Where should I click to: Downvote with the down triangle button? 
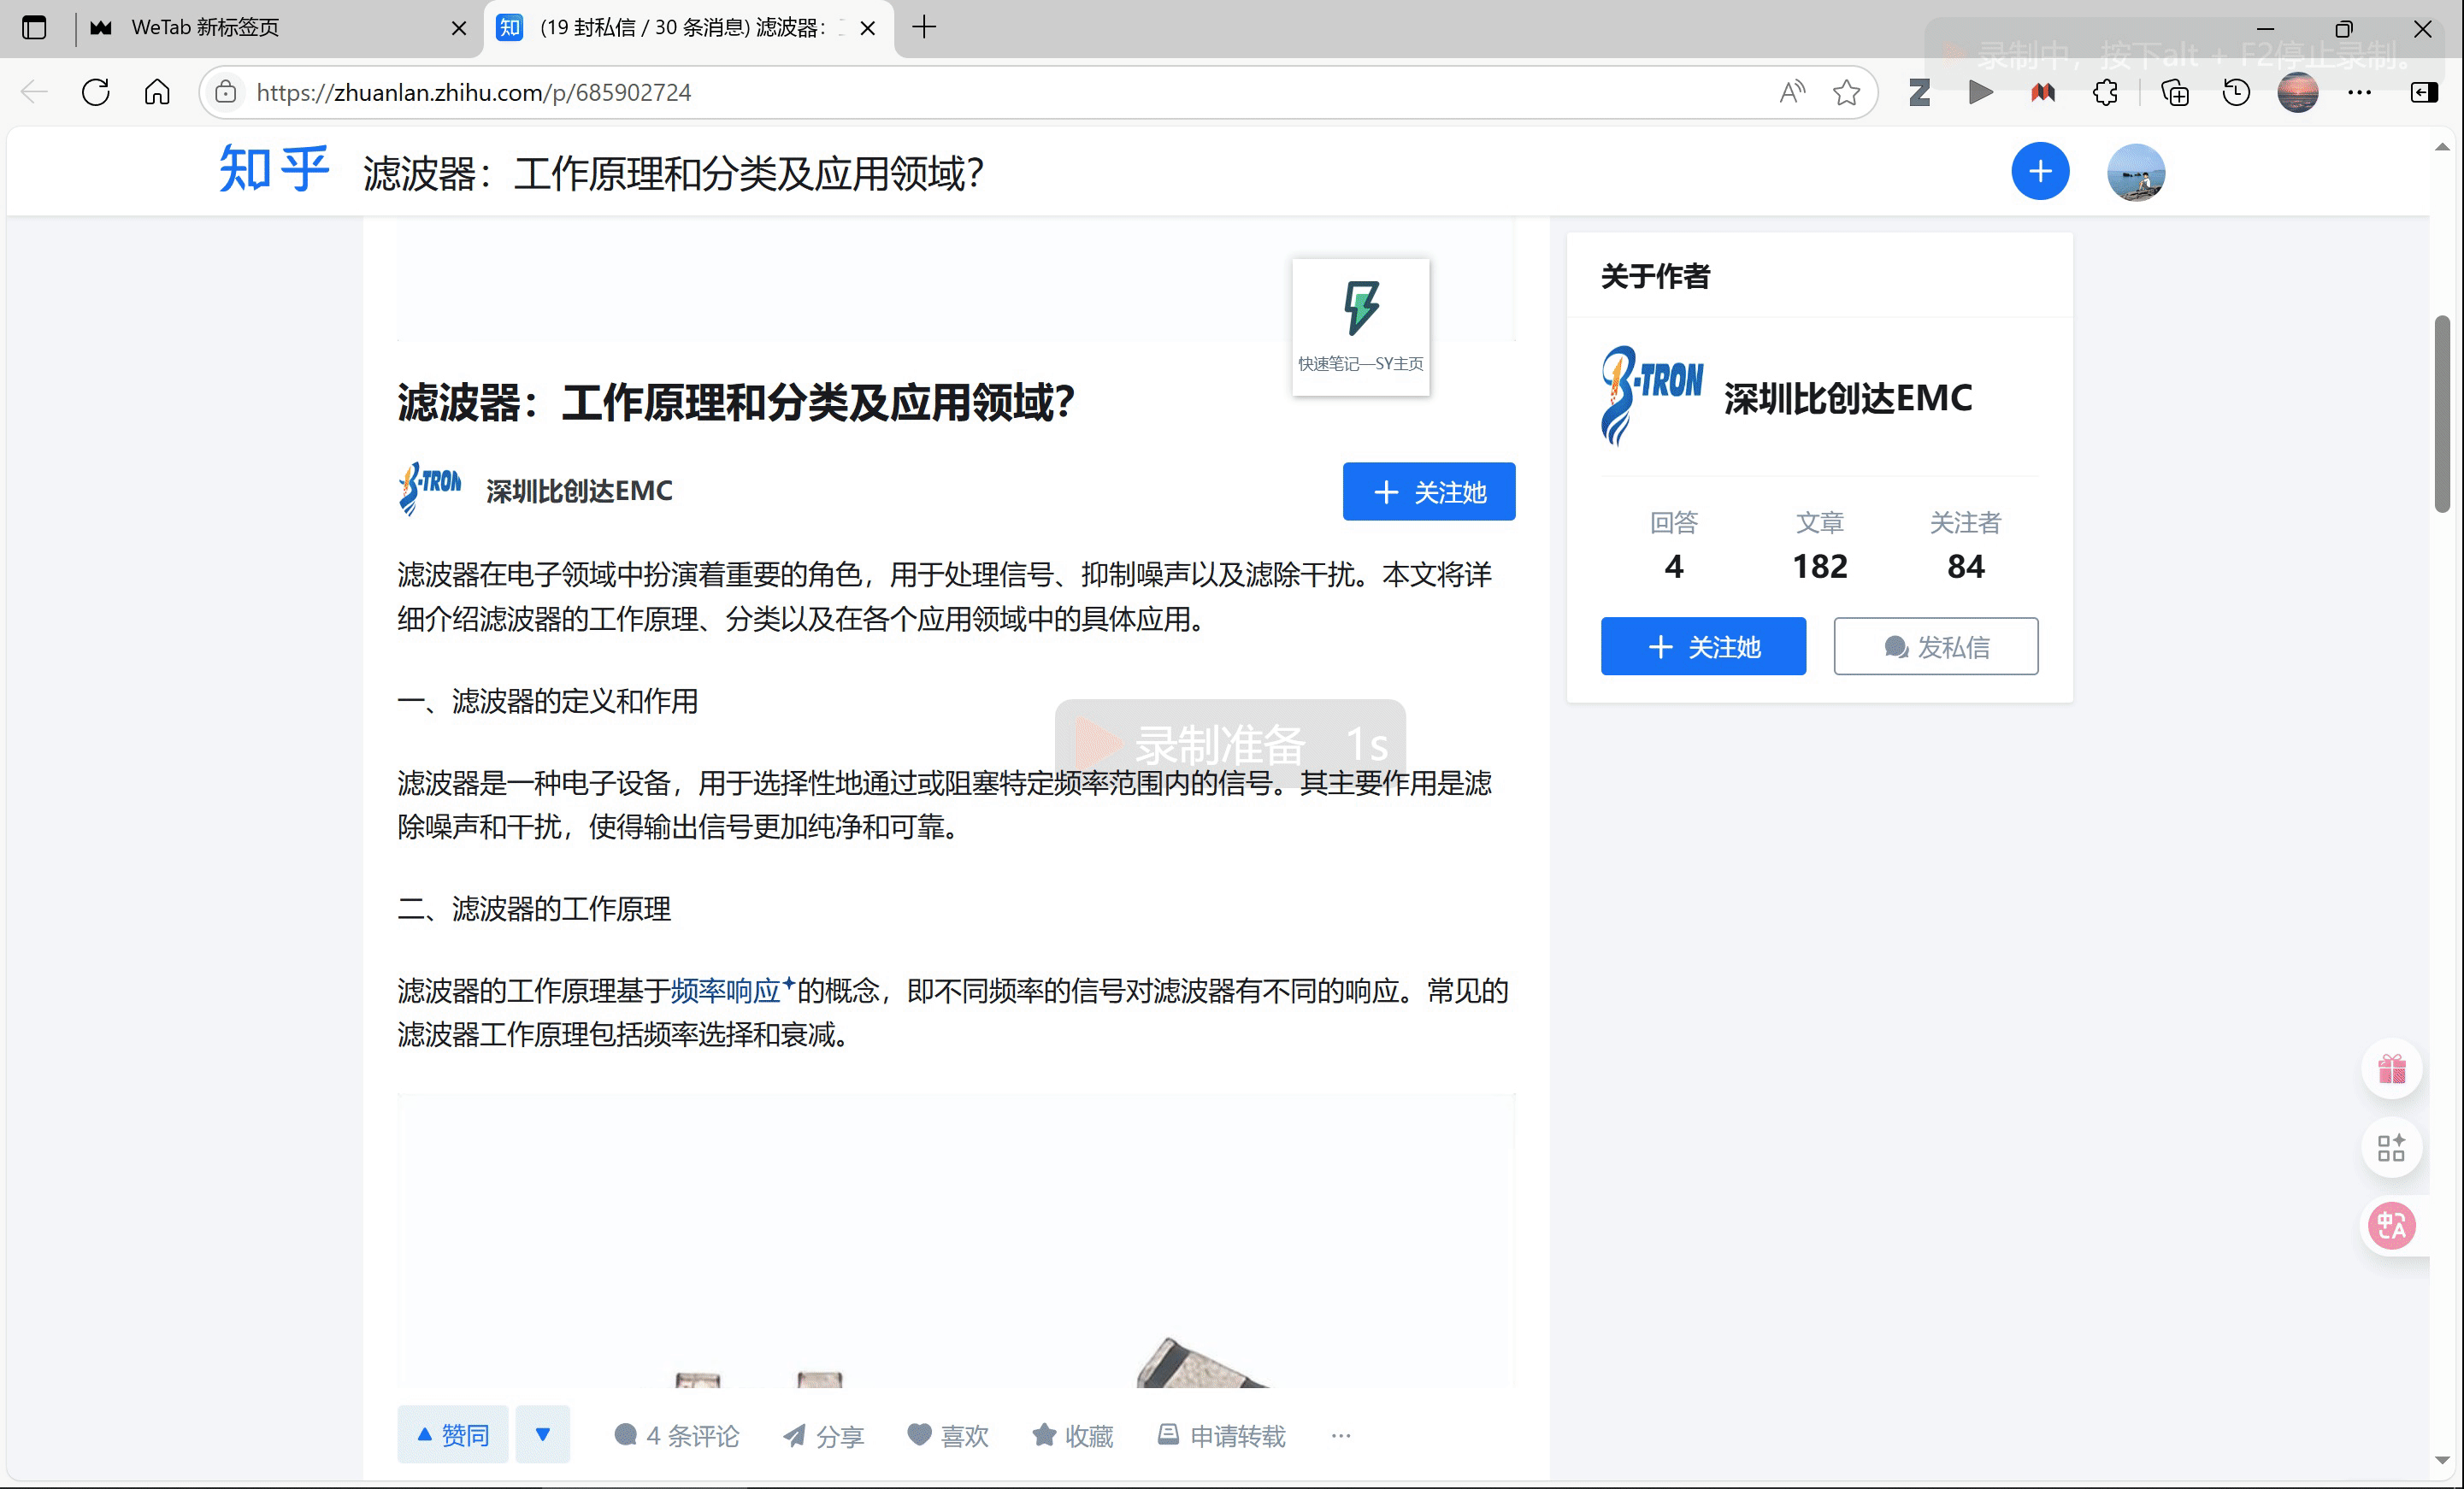543,1435
